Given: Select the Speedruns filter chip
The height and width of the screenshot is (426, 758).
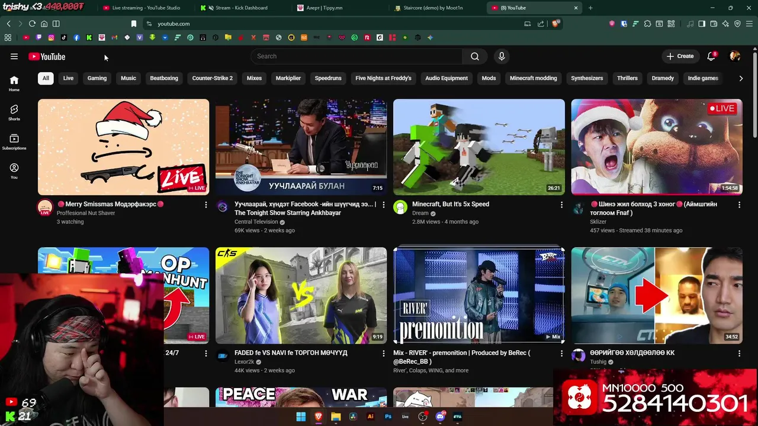Looking at the screenshot, I should pos(328,78).
